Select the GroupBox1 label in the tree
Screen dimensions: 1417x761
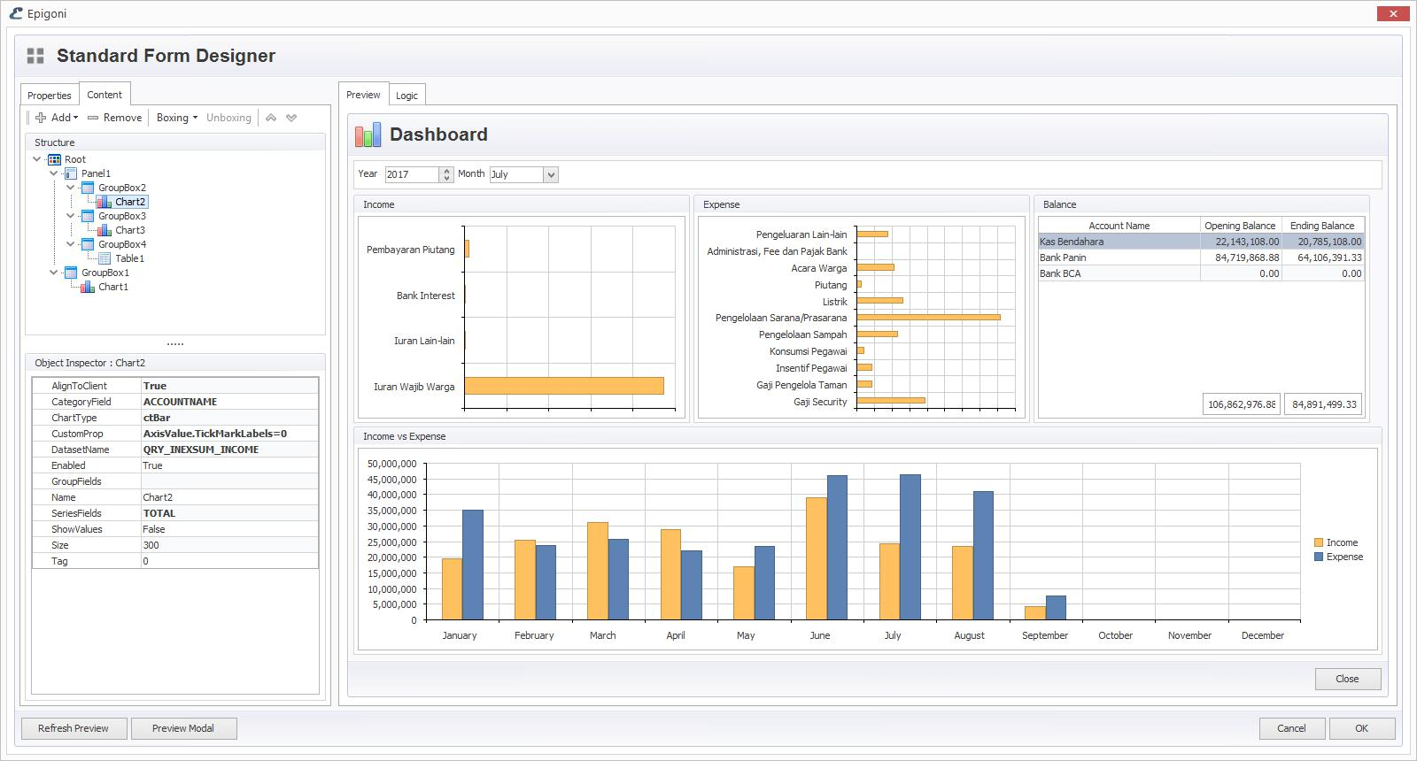[105, 273]
